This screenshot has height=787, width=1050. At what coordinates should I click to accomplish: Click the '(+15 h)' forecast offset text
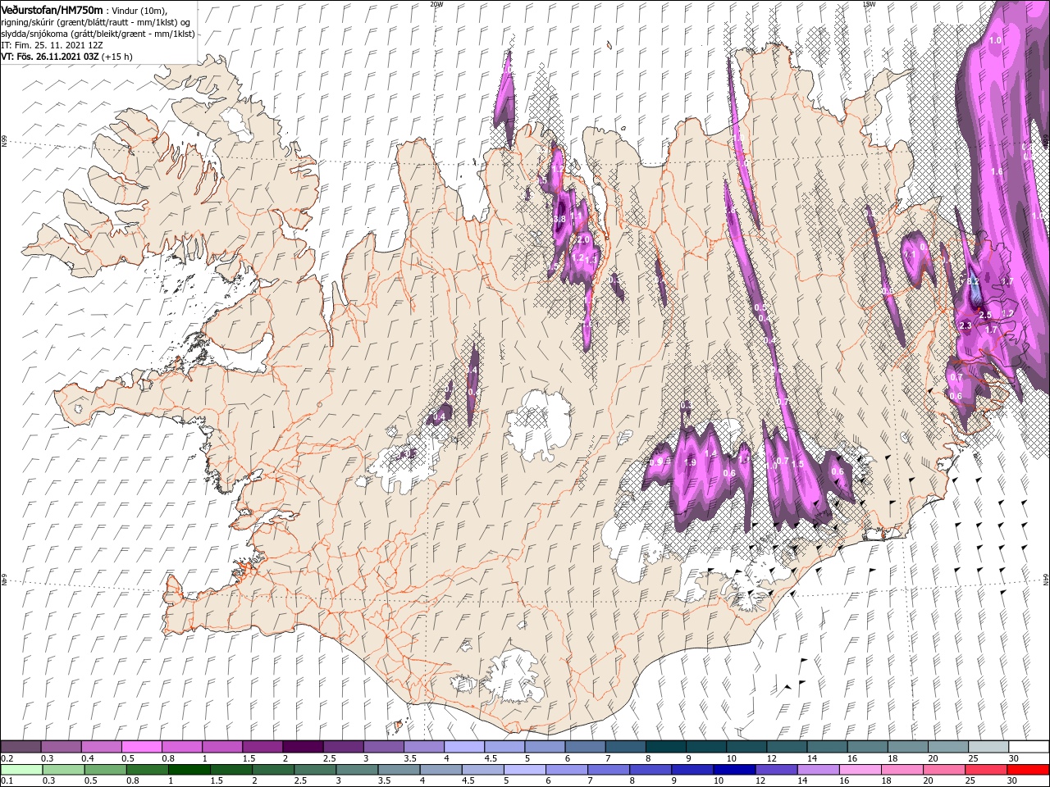(x=117, y=57)
